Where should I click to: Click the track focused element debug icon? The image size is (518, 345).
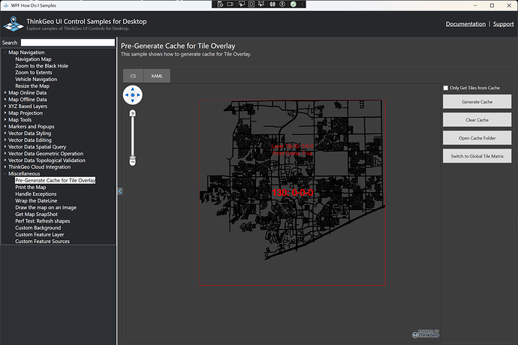pos(261,4)
